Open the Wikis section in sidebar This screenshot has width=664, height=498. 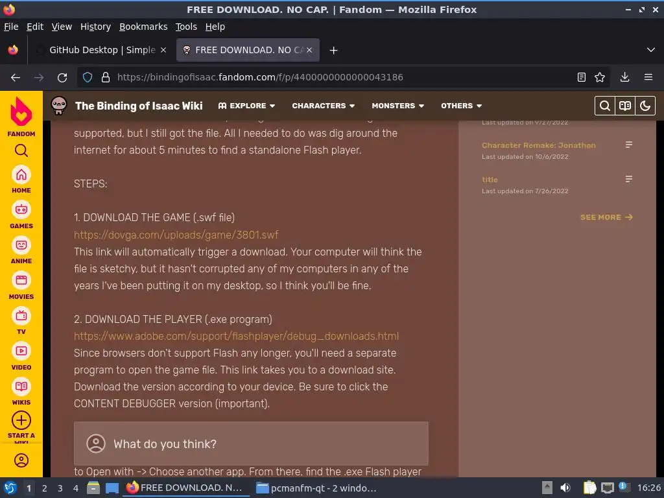pos(21,392)
